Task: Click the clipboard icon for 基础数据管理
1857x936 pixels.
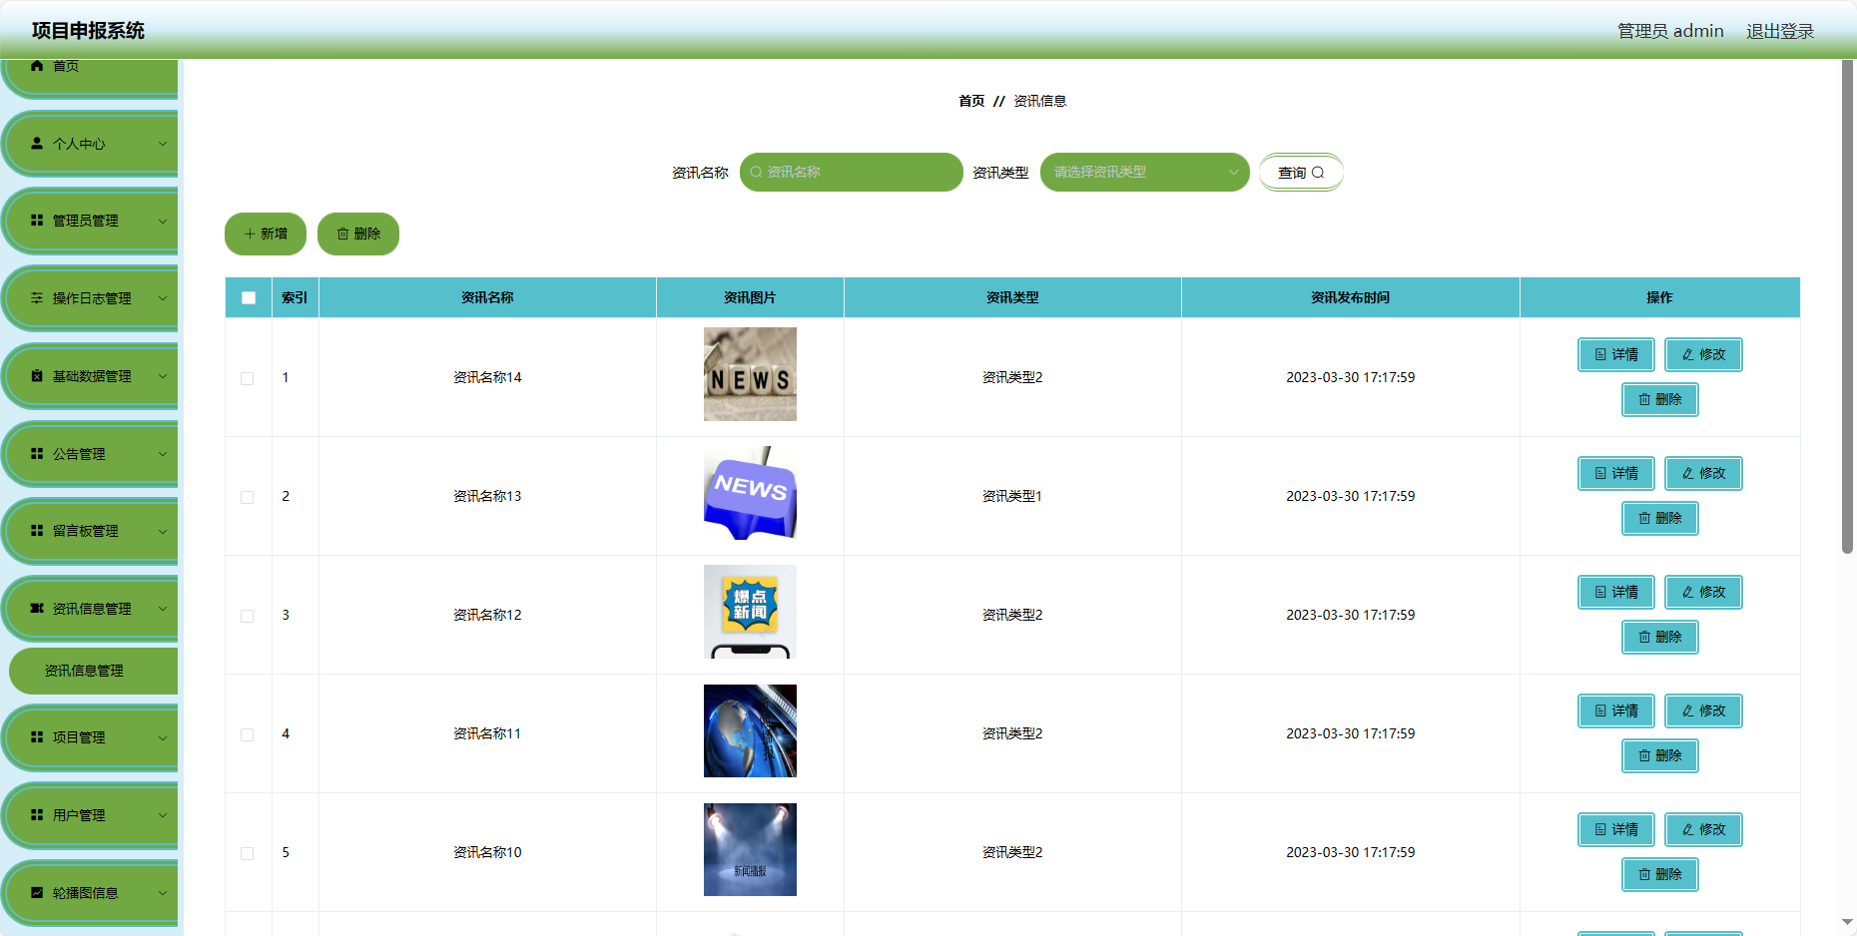Action: click(37, 375)
